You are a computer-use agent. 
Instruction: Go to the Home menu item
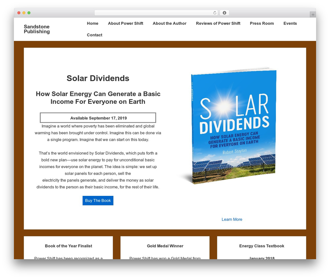[93, 23]
